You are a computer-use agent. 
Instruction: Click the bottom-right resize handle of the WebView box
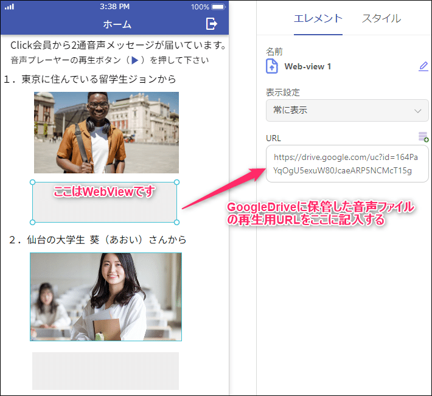(x=177, y=222)
